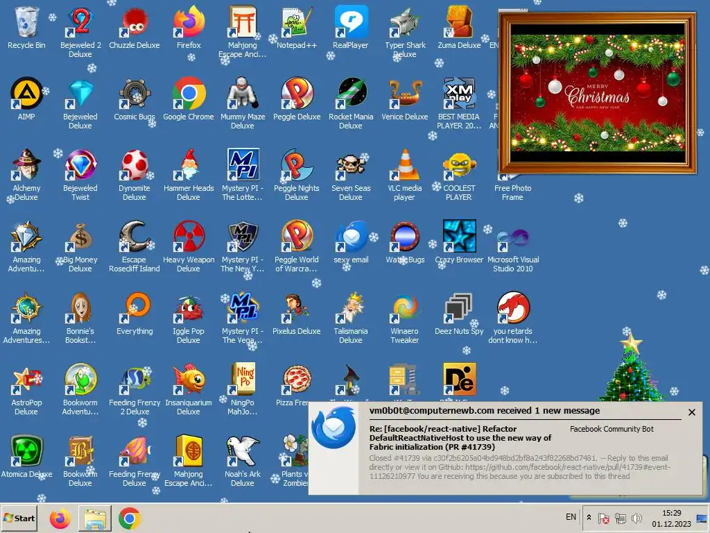This screenshot has width=710, height=533.
Task: Open the Recycle Bin desktop icon
Action: click(x=26, y=22)
